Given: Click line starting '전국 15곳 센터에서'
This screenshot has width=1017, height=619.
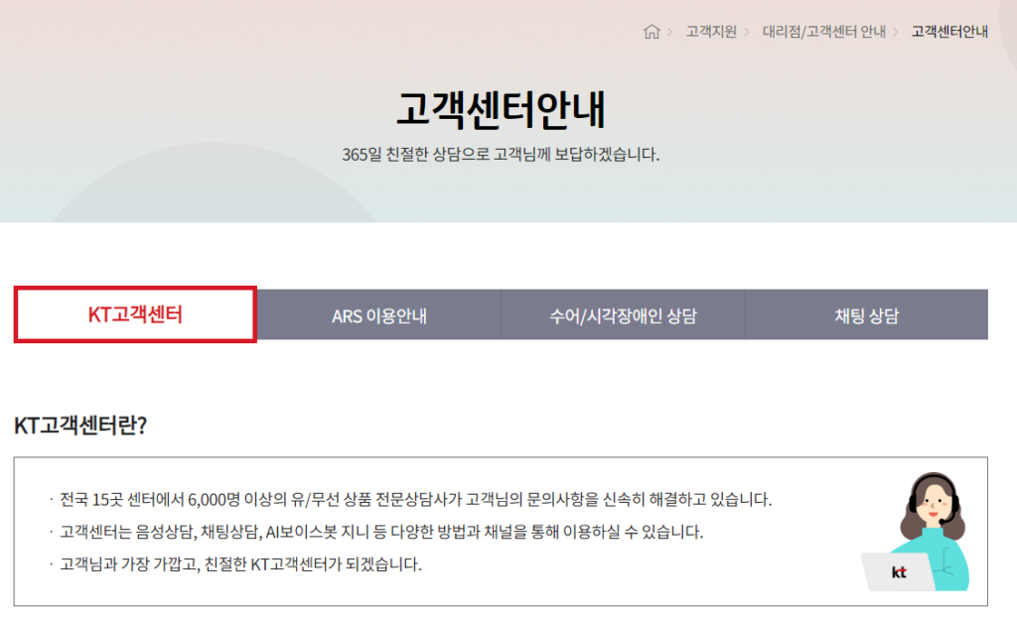Looking at the screenshot, I should pyautogui.click(x=415, y=499).
